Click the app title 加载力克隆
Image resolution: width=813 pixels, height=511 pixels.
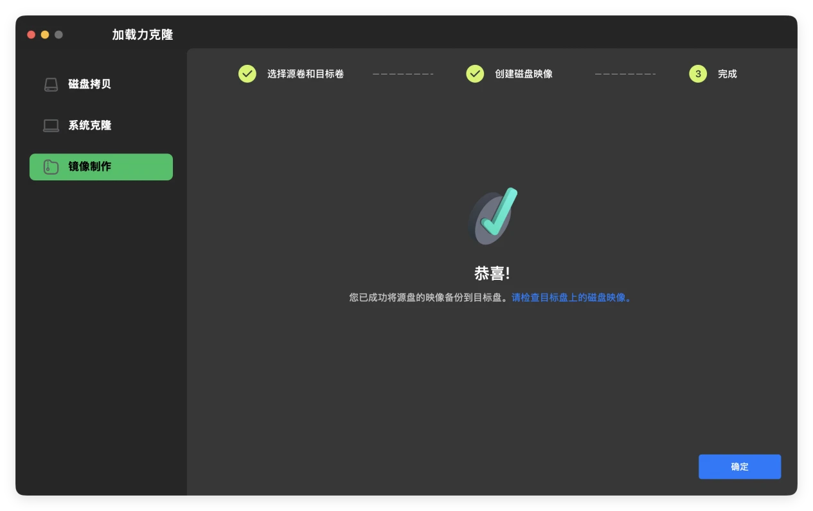click(141, 35)
